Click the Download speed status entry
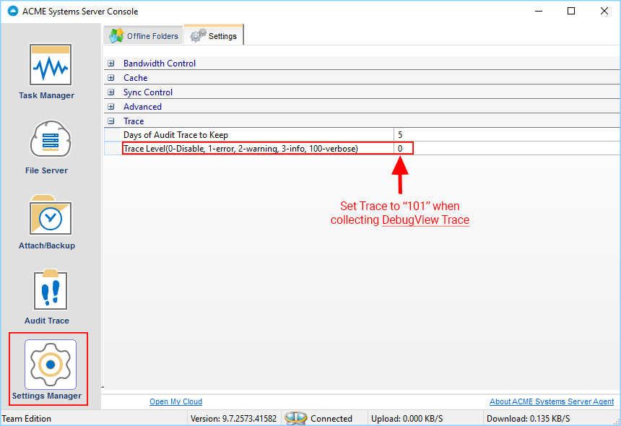Image resolution: width=621 pixels, height=426 pixels. pos(529,419)
